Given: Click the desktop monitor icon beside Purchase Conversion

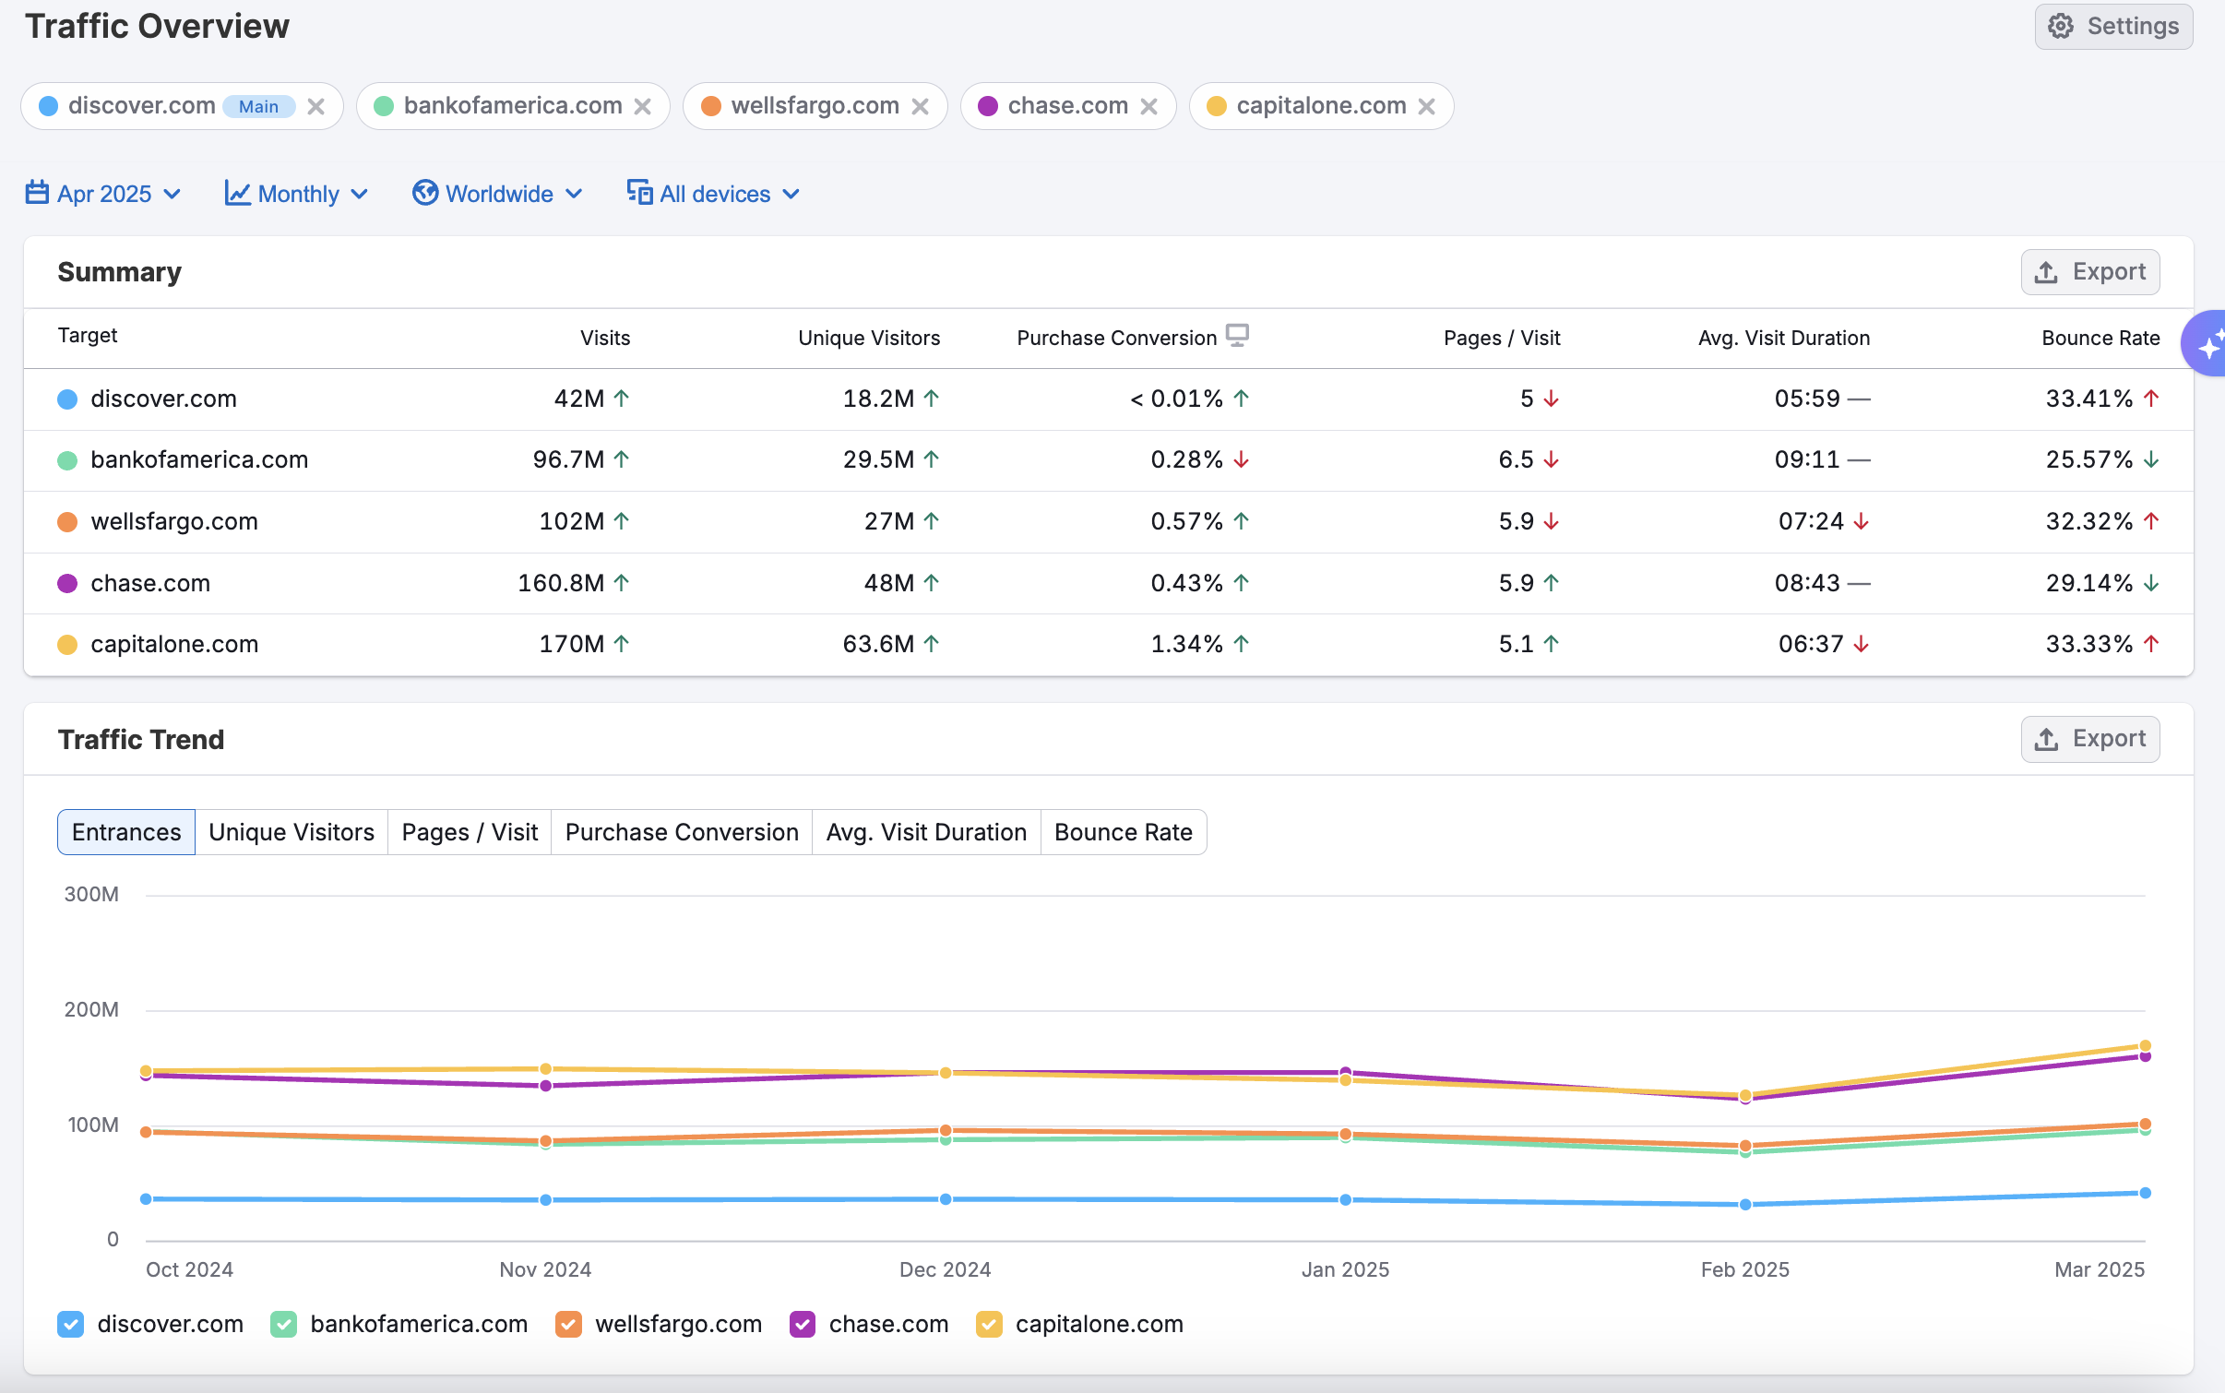Looking at the screenshot, I should coord(1237,335).
